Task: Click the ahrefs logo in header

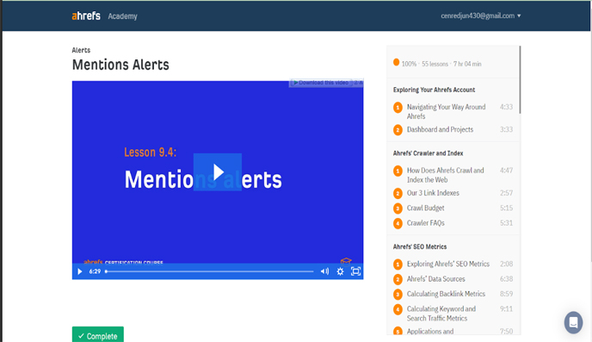Action: tap(86, 16)
